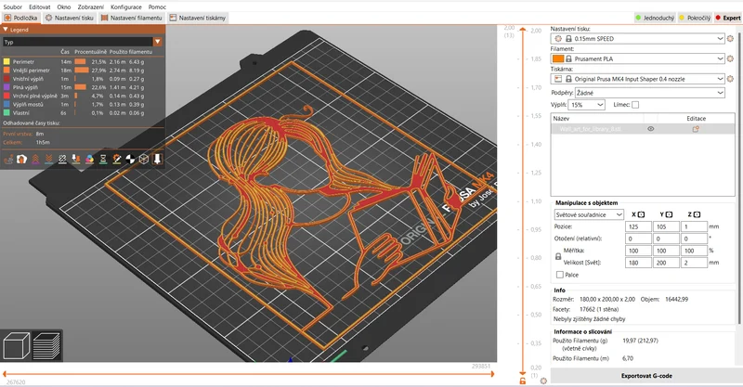This screenshot has width=743, height=387.
Task: Open the Pomoc menu
Action: tap(157, 7)
